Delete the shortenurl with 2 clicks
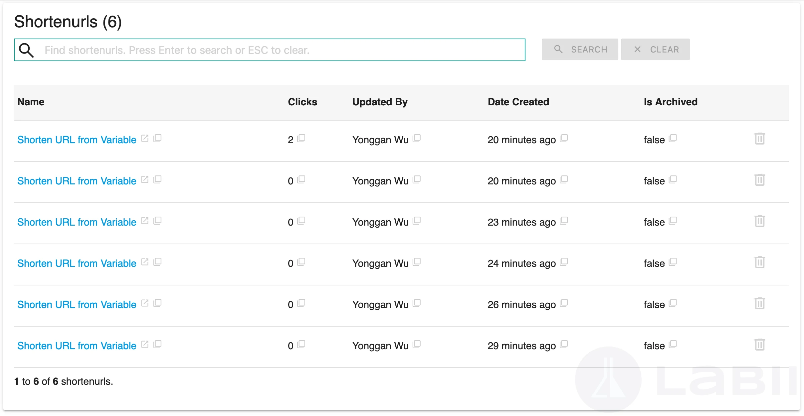The height and width of the screenshot is (416, 804). (759, 139)
